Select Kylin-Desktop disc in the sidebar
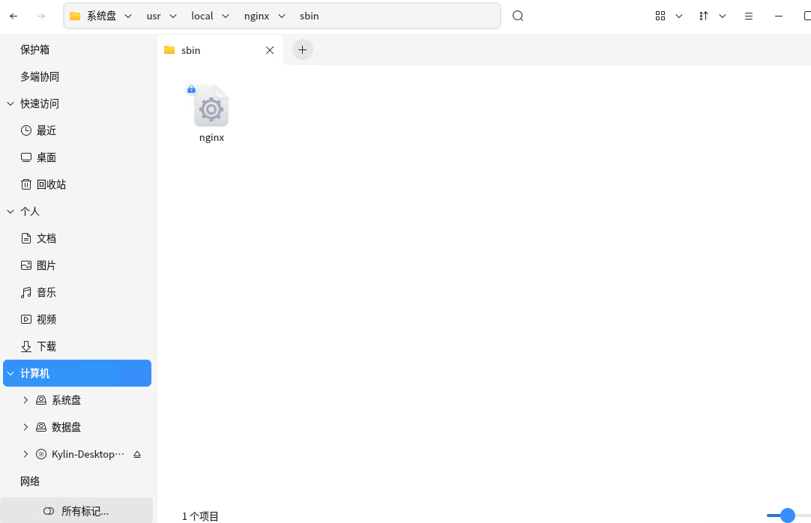Viewport: 811px width, 523px height. pyautogui.click(x=88, y=454)
